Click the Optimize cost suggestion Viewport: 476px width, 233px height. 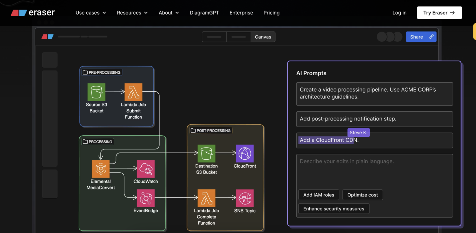click(x=363, y=195)
